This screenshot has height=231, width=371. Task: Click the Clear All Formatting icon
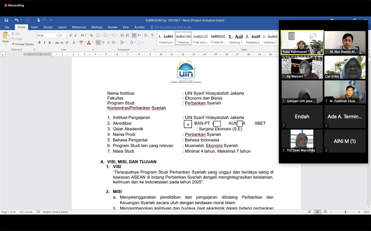point(92,35)
